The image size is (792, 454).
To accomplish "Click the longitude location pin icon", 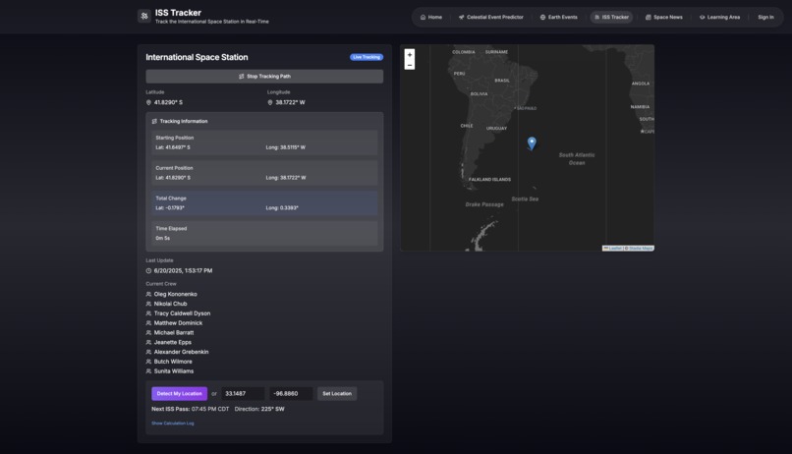I will [269, 102].
